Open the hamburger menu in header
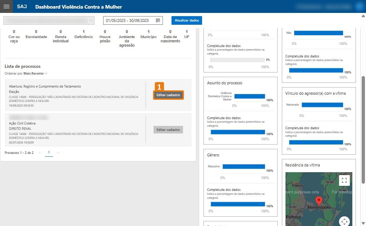Image resolution: width=366 pixels, height=226 pixels. coord(6,6)
